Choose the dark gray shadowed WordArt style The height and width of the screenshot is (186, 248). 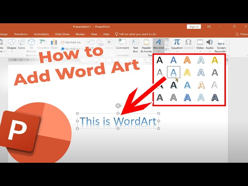[x=215, y=72]
